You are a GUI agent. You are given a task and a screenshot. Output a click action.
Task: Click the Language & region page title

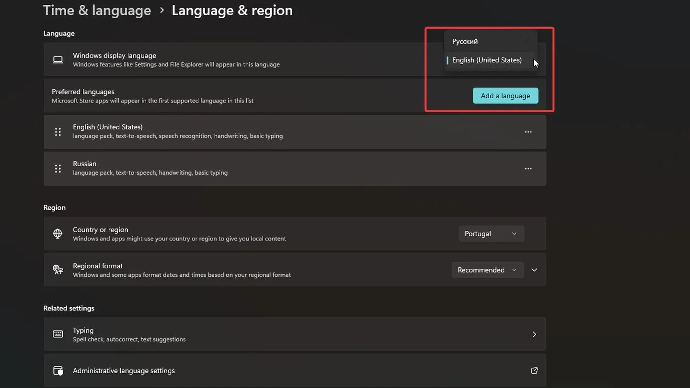click(x=232, y=10)
